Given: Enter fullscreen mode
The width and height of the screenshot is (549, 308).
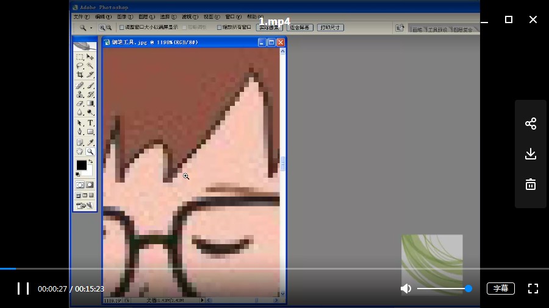Looking at the screenshot, I should pyautogui.click(x=533, y=289).
